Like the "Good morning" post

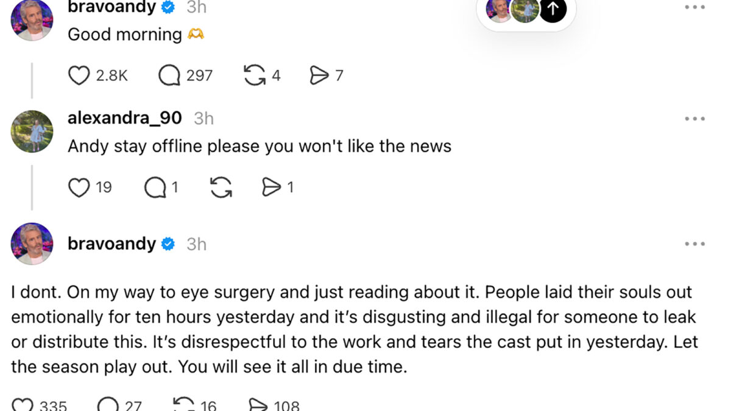(x=79, y=76)
